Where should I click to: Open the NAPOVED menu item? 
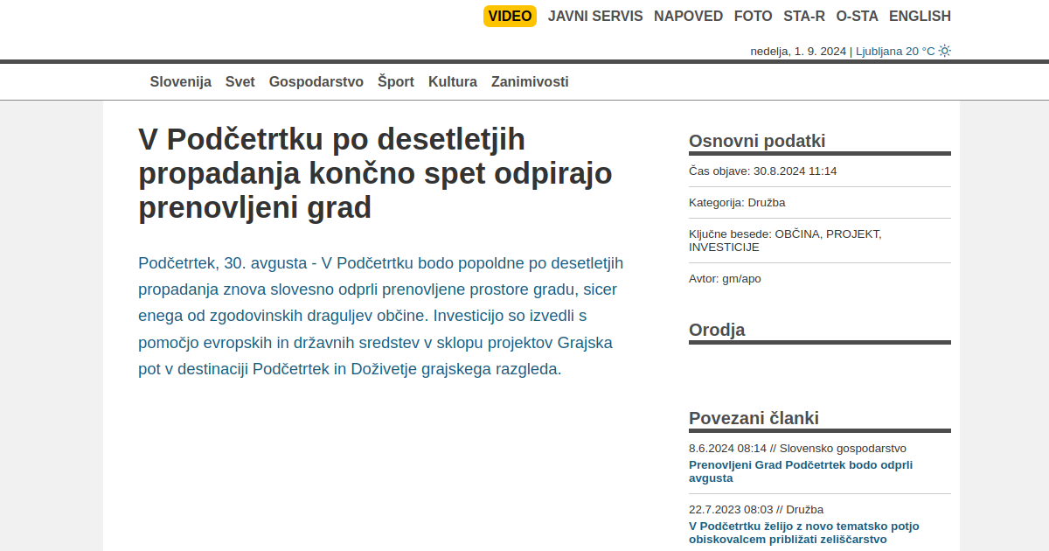click(688, 16)
